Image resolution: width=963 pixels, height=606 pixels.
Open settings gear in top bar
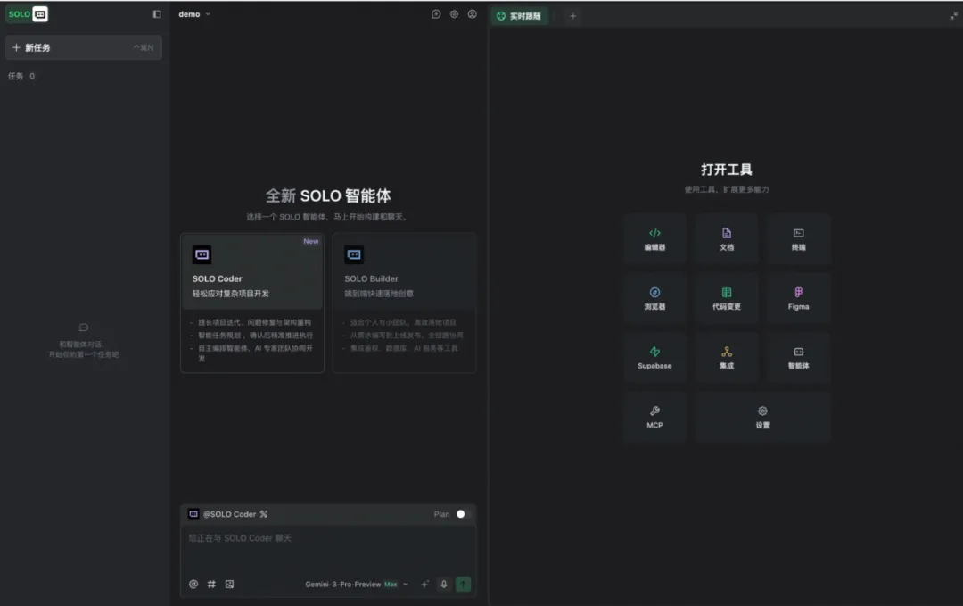(454, 14)
